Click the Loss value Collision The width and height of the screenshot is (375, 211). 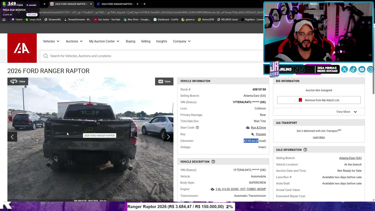click(260, 108)
